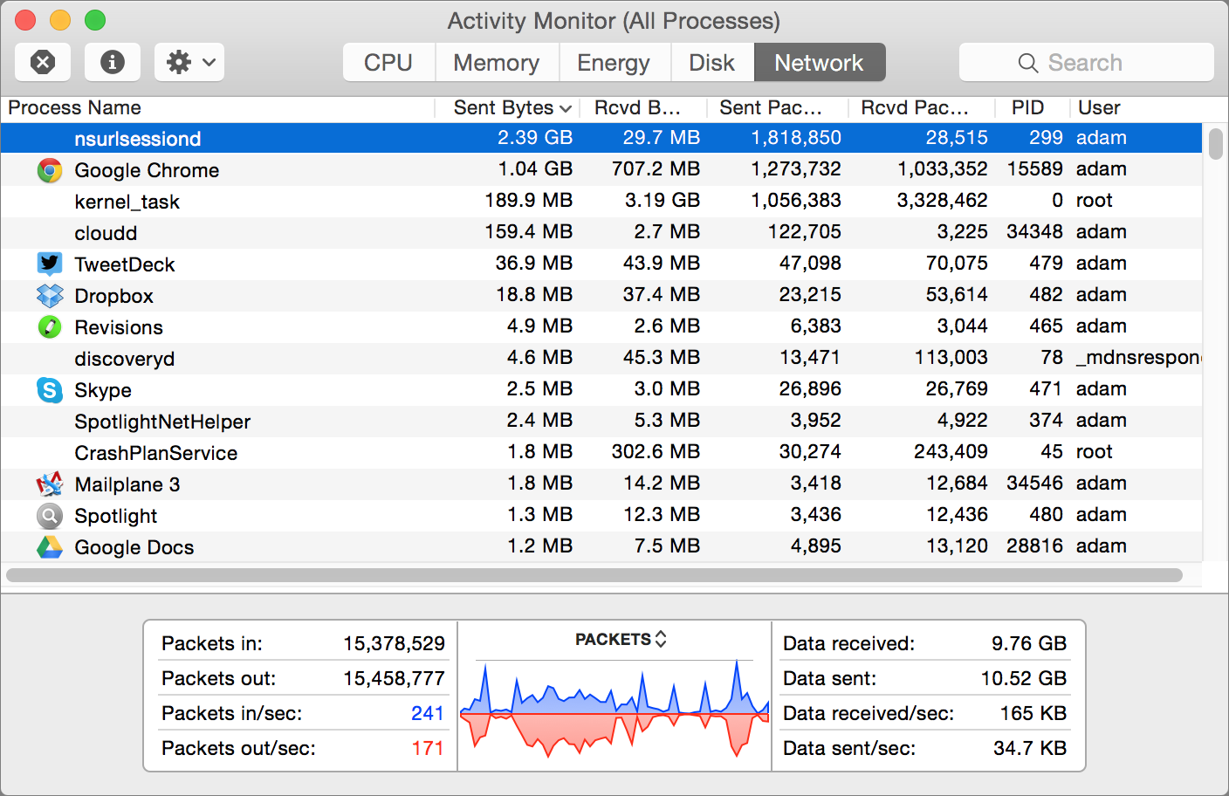
Task: Click the horizontal scrollbar thumb
Action: 594,575
